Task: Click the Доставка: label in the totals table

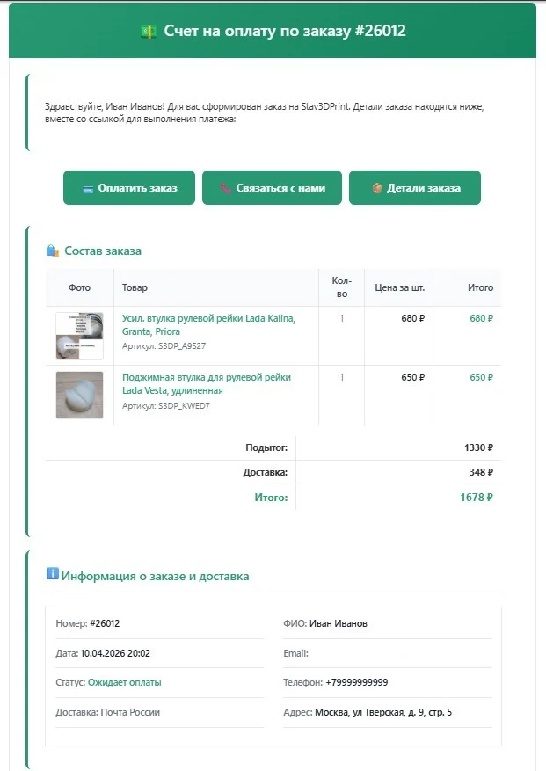Action: pyautogui.click(x=266, y=472)
